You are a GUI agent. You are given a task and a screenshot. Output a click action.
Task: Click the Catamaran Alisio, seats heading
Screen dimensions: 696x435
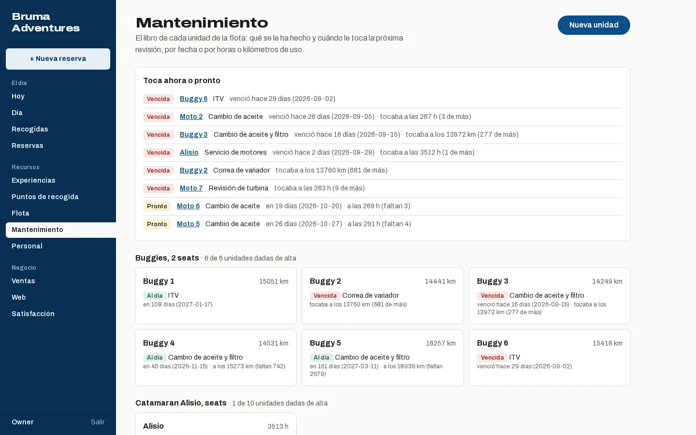click(x=181, y=403)
